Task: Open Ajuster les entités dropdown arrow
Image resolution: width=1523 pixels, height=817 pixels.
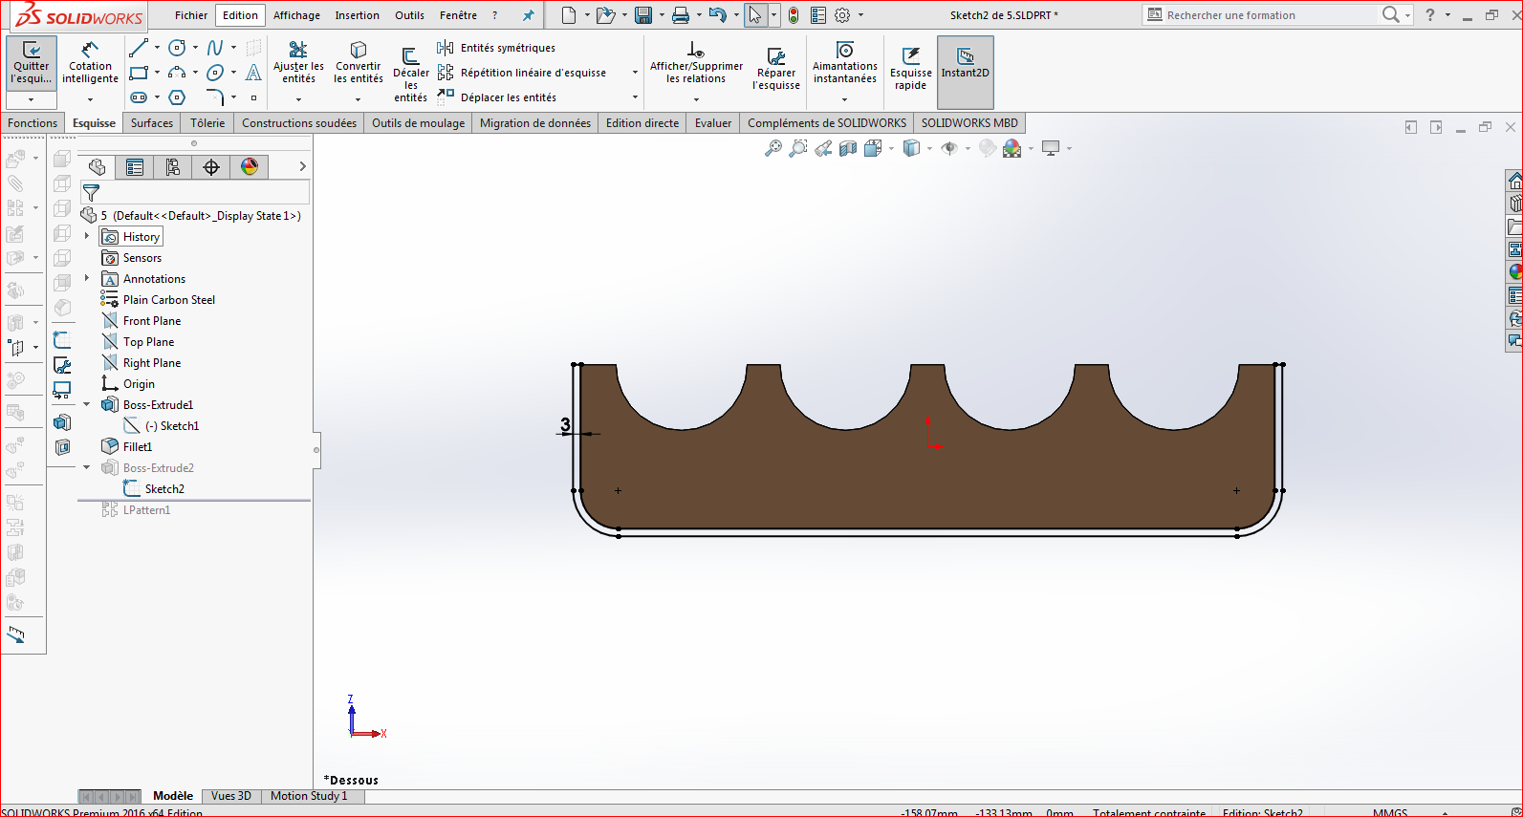Action: click(298, 99)
